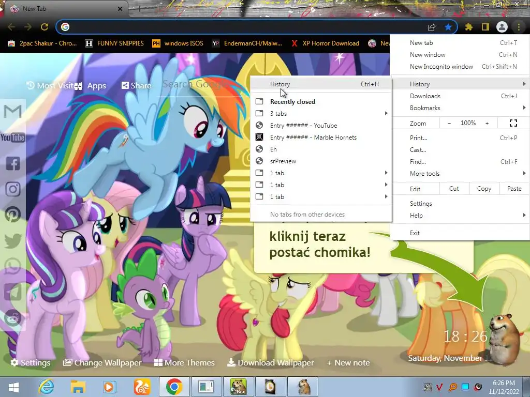The image size is (530, 397).
Task: Expand the More tools submenu
Action: (460, 174)
